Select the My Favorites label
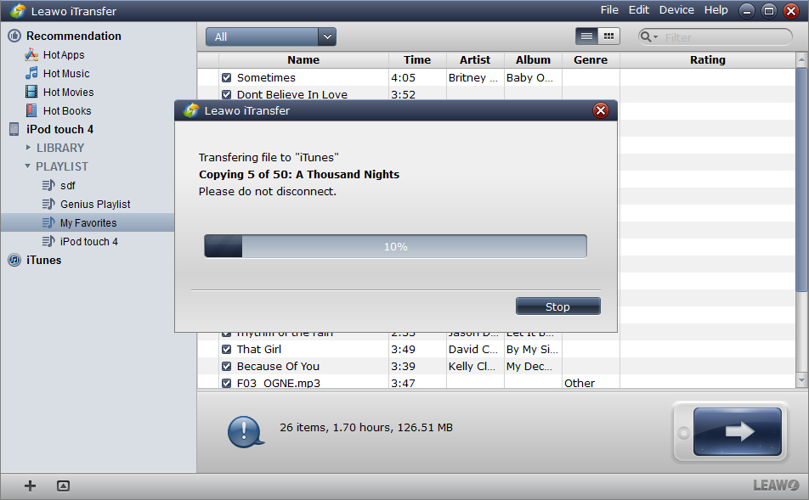Viewport: 809px width, 500px height. coord(88,222)
